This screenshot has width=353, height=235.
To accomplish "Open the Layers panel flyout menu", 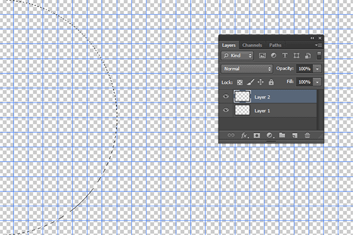I will (318, 45).
